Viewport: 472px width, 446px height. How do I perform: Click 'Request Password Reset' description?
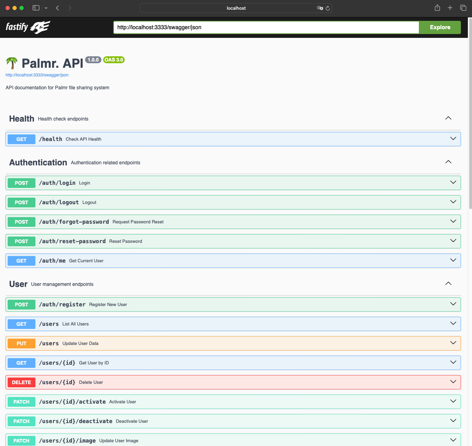[x=138, y=222]
